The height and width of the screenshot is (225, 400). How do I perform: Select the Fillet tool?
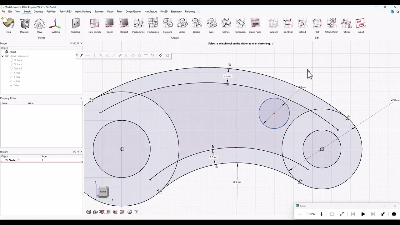(317, 23)
